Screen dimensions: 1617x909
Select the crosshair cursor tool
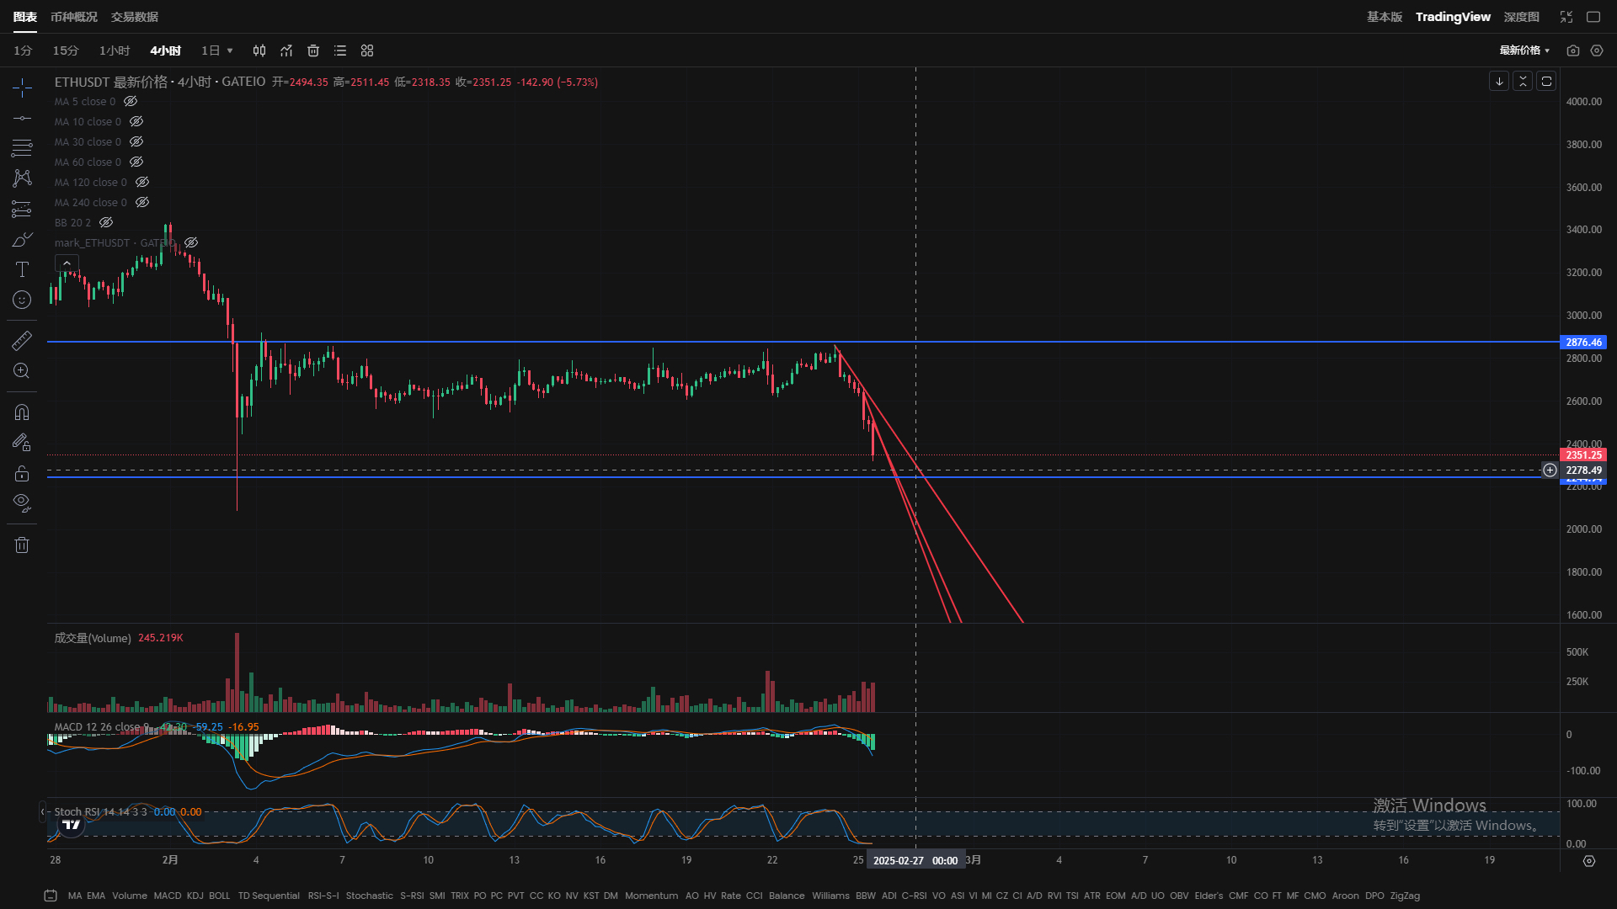pos(22,88)
